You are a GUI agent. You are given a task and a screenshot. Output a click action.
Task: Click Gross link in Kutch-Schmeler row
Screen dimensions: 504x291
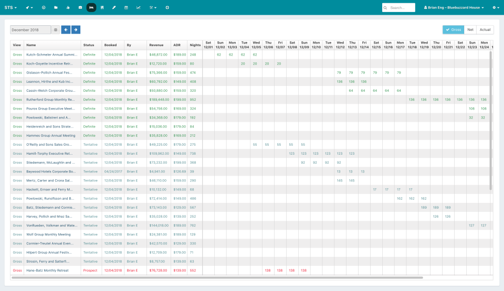pyautogui.click(x=17, y=55)
